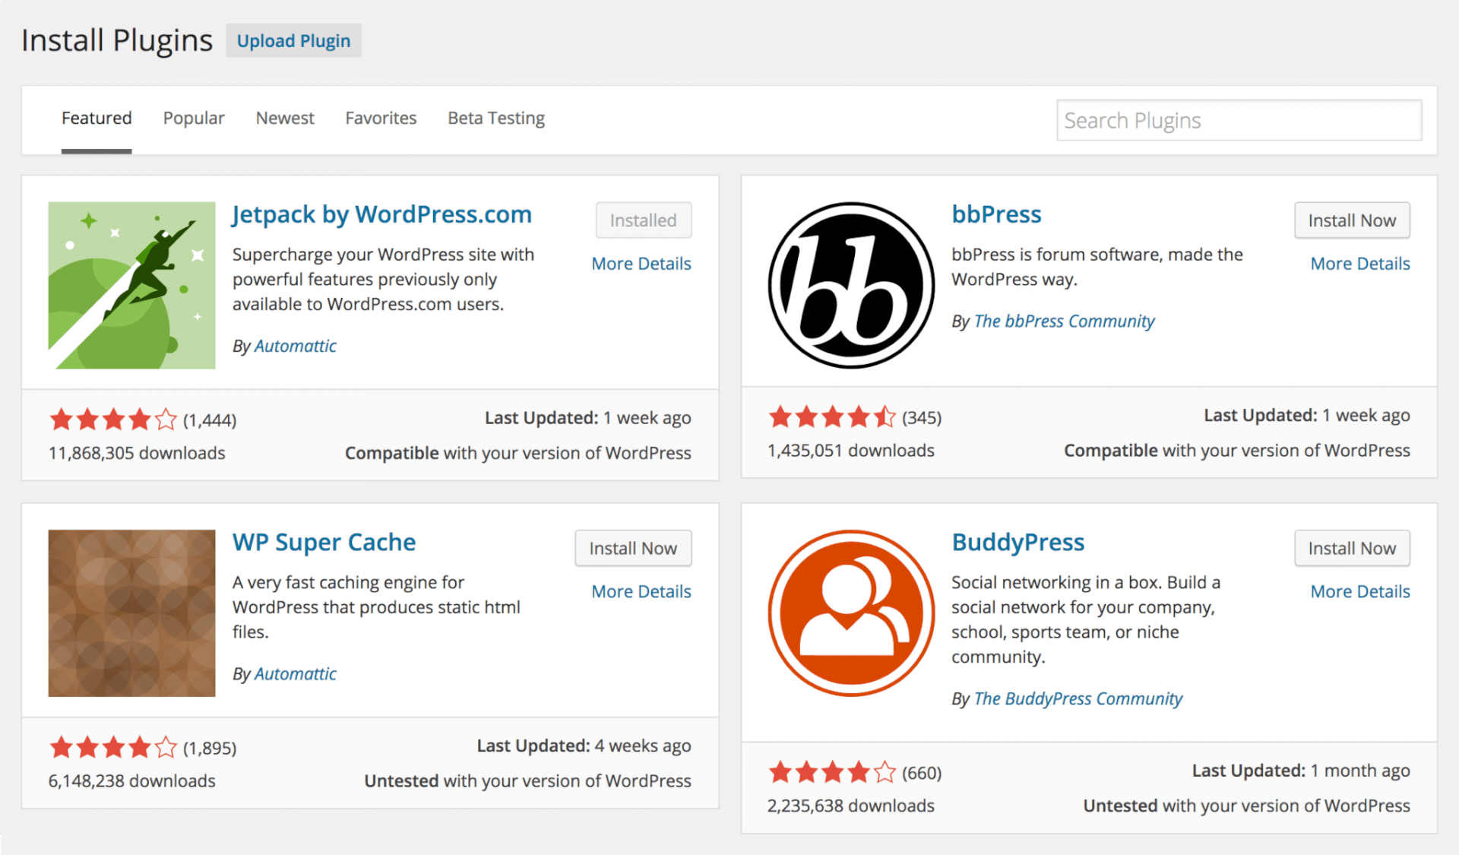1459x855 pixels.
Task: Click 'Last Updated: 1 month ago' text
Action: (x=1301, y=771)
